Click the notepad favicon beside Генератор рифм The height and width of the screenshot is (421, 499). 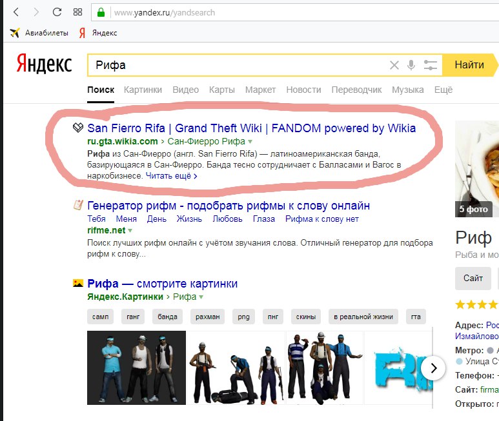pyautogui.click(x=78, y=205)
